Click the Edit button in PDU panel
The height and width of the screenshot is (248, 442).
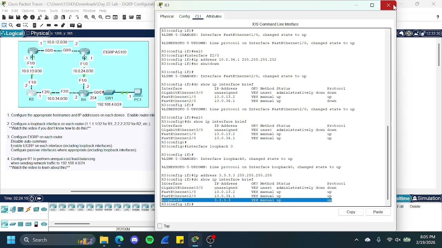click(400, 207)
